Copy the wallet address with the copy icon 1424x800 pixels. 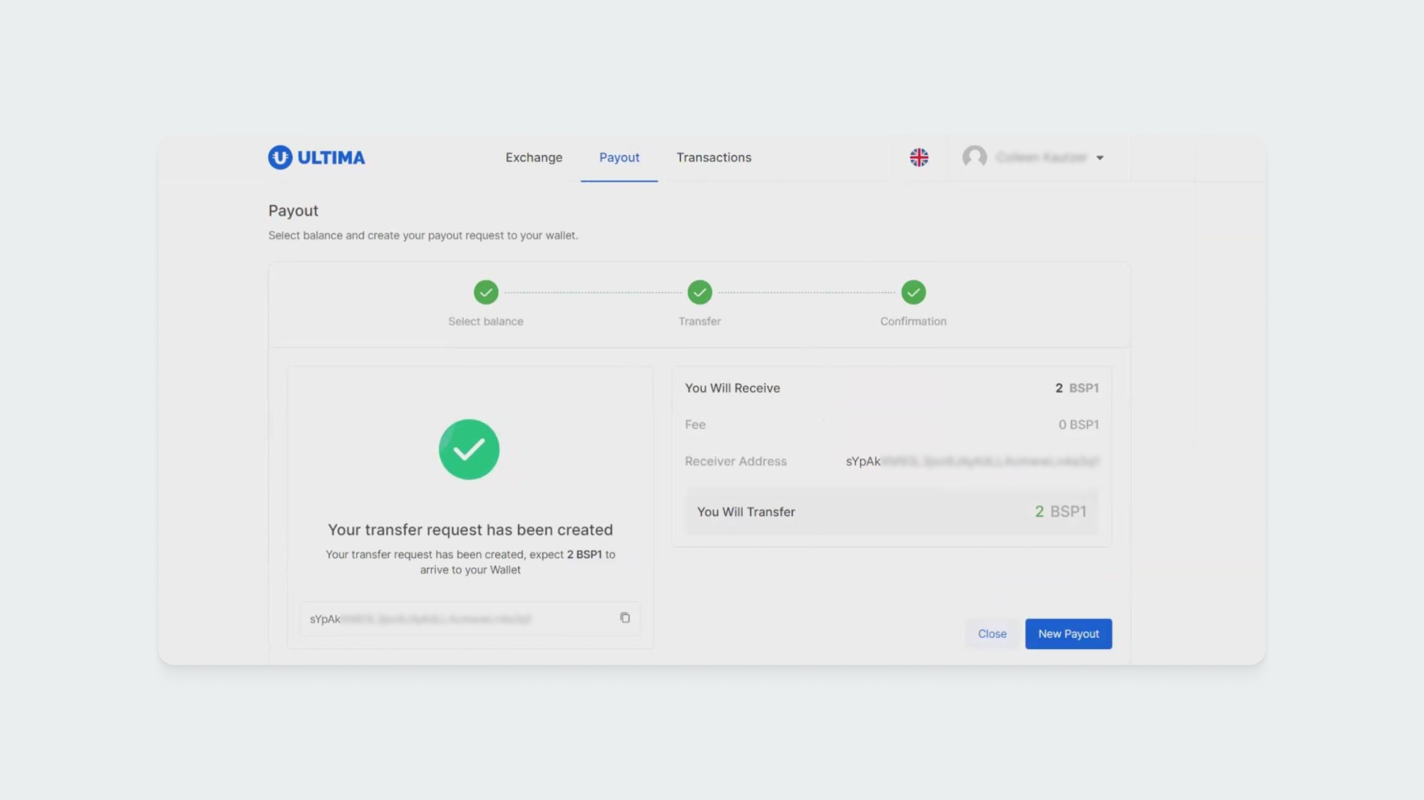point(624,618)
